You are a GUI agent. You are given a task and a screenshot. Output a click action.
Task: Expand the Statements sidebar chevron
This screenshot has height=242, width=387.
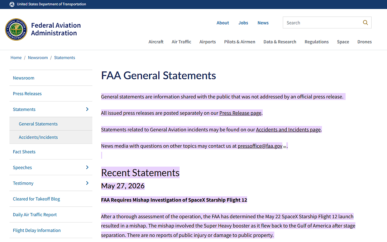click(87, 109)
